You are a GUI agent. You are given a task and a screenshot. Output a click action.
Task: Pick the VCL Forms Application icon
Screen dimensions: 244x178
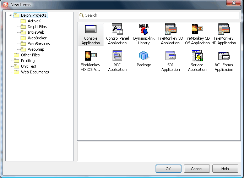click(x=224, y=56)
